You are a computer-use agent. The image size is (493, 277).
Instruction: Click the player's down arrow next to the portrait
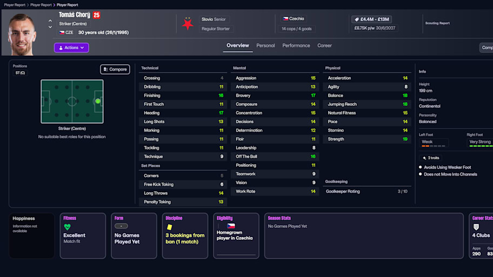point(50,28)
